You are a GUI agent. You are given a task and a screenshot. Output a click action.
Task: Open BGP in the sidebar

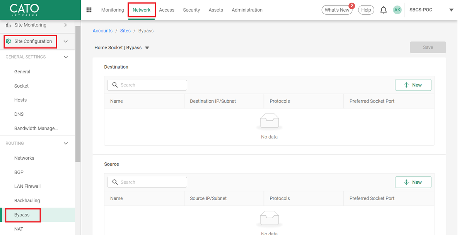click(x=19, y=172)
